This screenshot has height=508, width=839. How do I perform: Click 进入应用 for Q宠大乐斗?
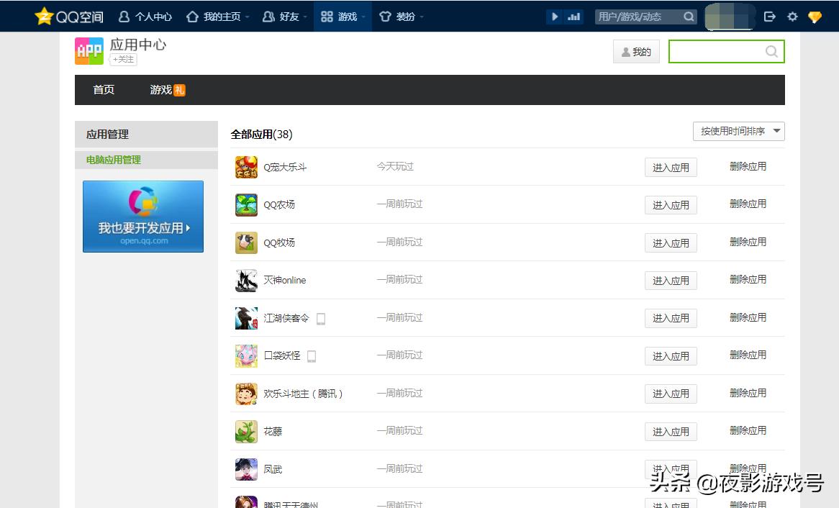coord(671,168)
